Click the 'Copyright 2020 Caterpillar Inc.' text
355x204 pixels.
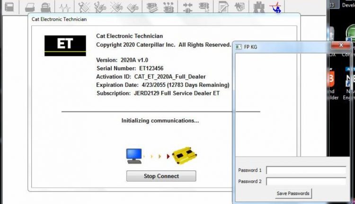click(x=136, y=45)
